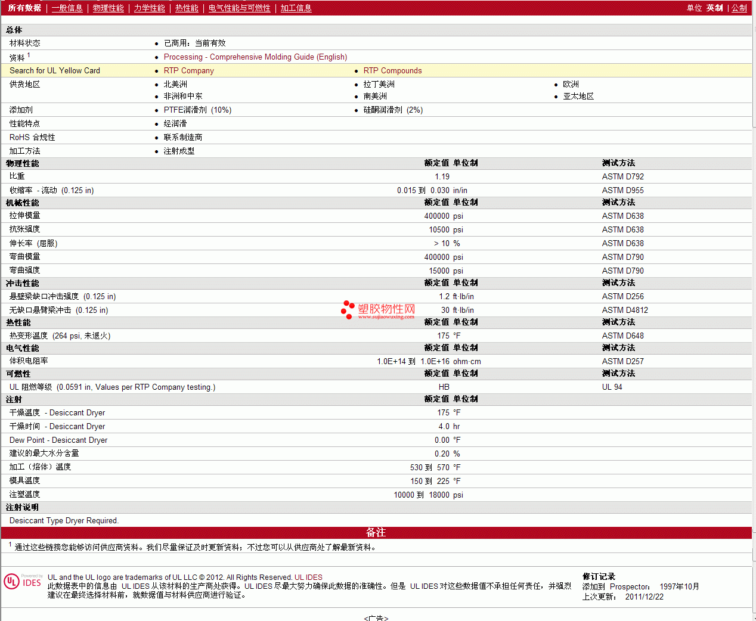Select 英制 units option
Screen dimensions: 756x621
(x=714, y=8)
